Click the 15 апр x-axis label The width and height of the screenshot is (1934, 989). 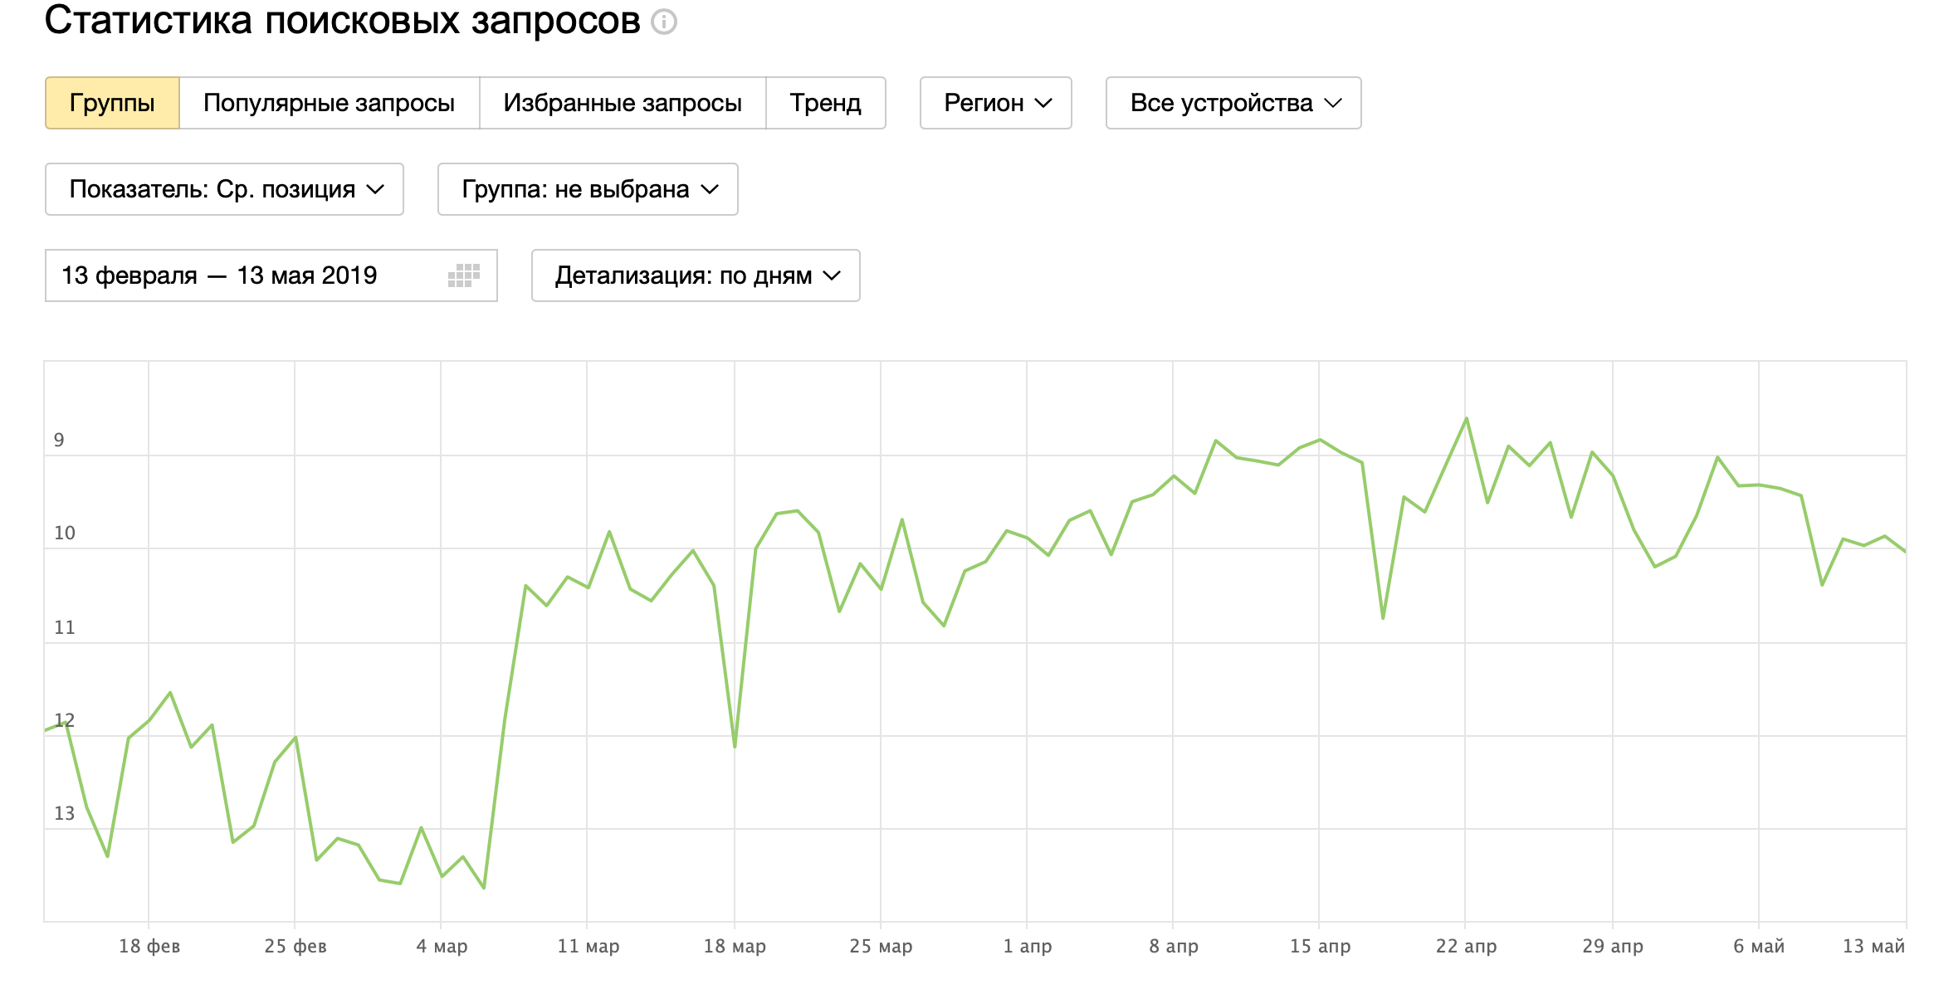(x=1320, y=946)
